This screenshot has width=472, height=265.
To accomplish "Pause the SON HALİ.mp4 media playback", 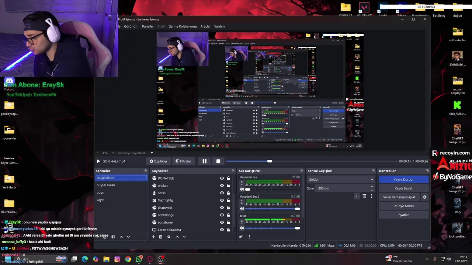I will pyautogui.click(x=204, y=161).
